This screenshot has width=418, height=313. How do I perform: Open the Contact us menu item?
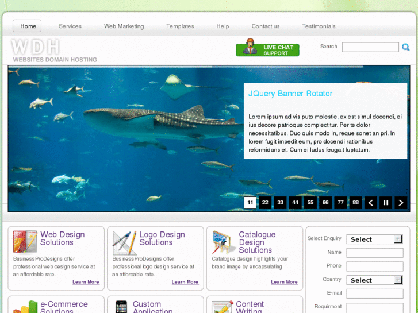tap(266, 26)
